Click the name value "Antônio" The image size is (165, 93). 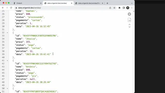pos(30,67)
